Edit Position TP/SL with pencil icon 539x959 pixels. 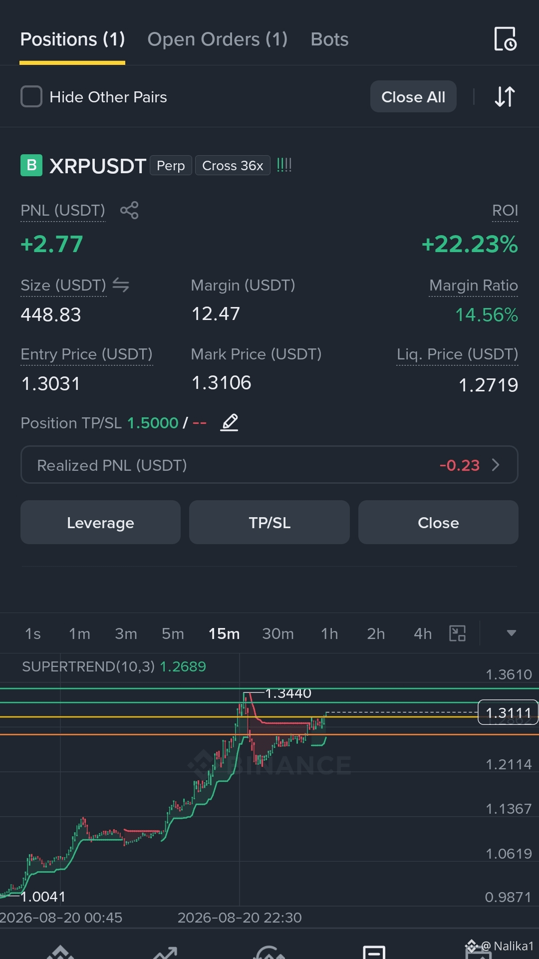230,423
